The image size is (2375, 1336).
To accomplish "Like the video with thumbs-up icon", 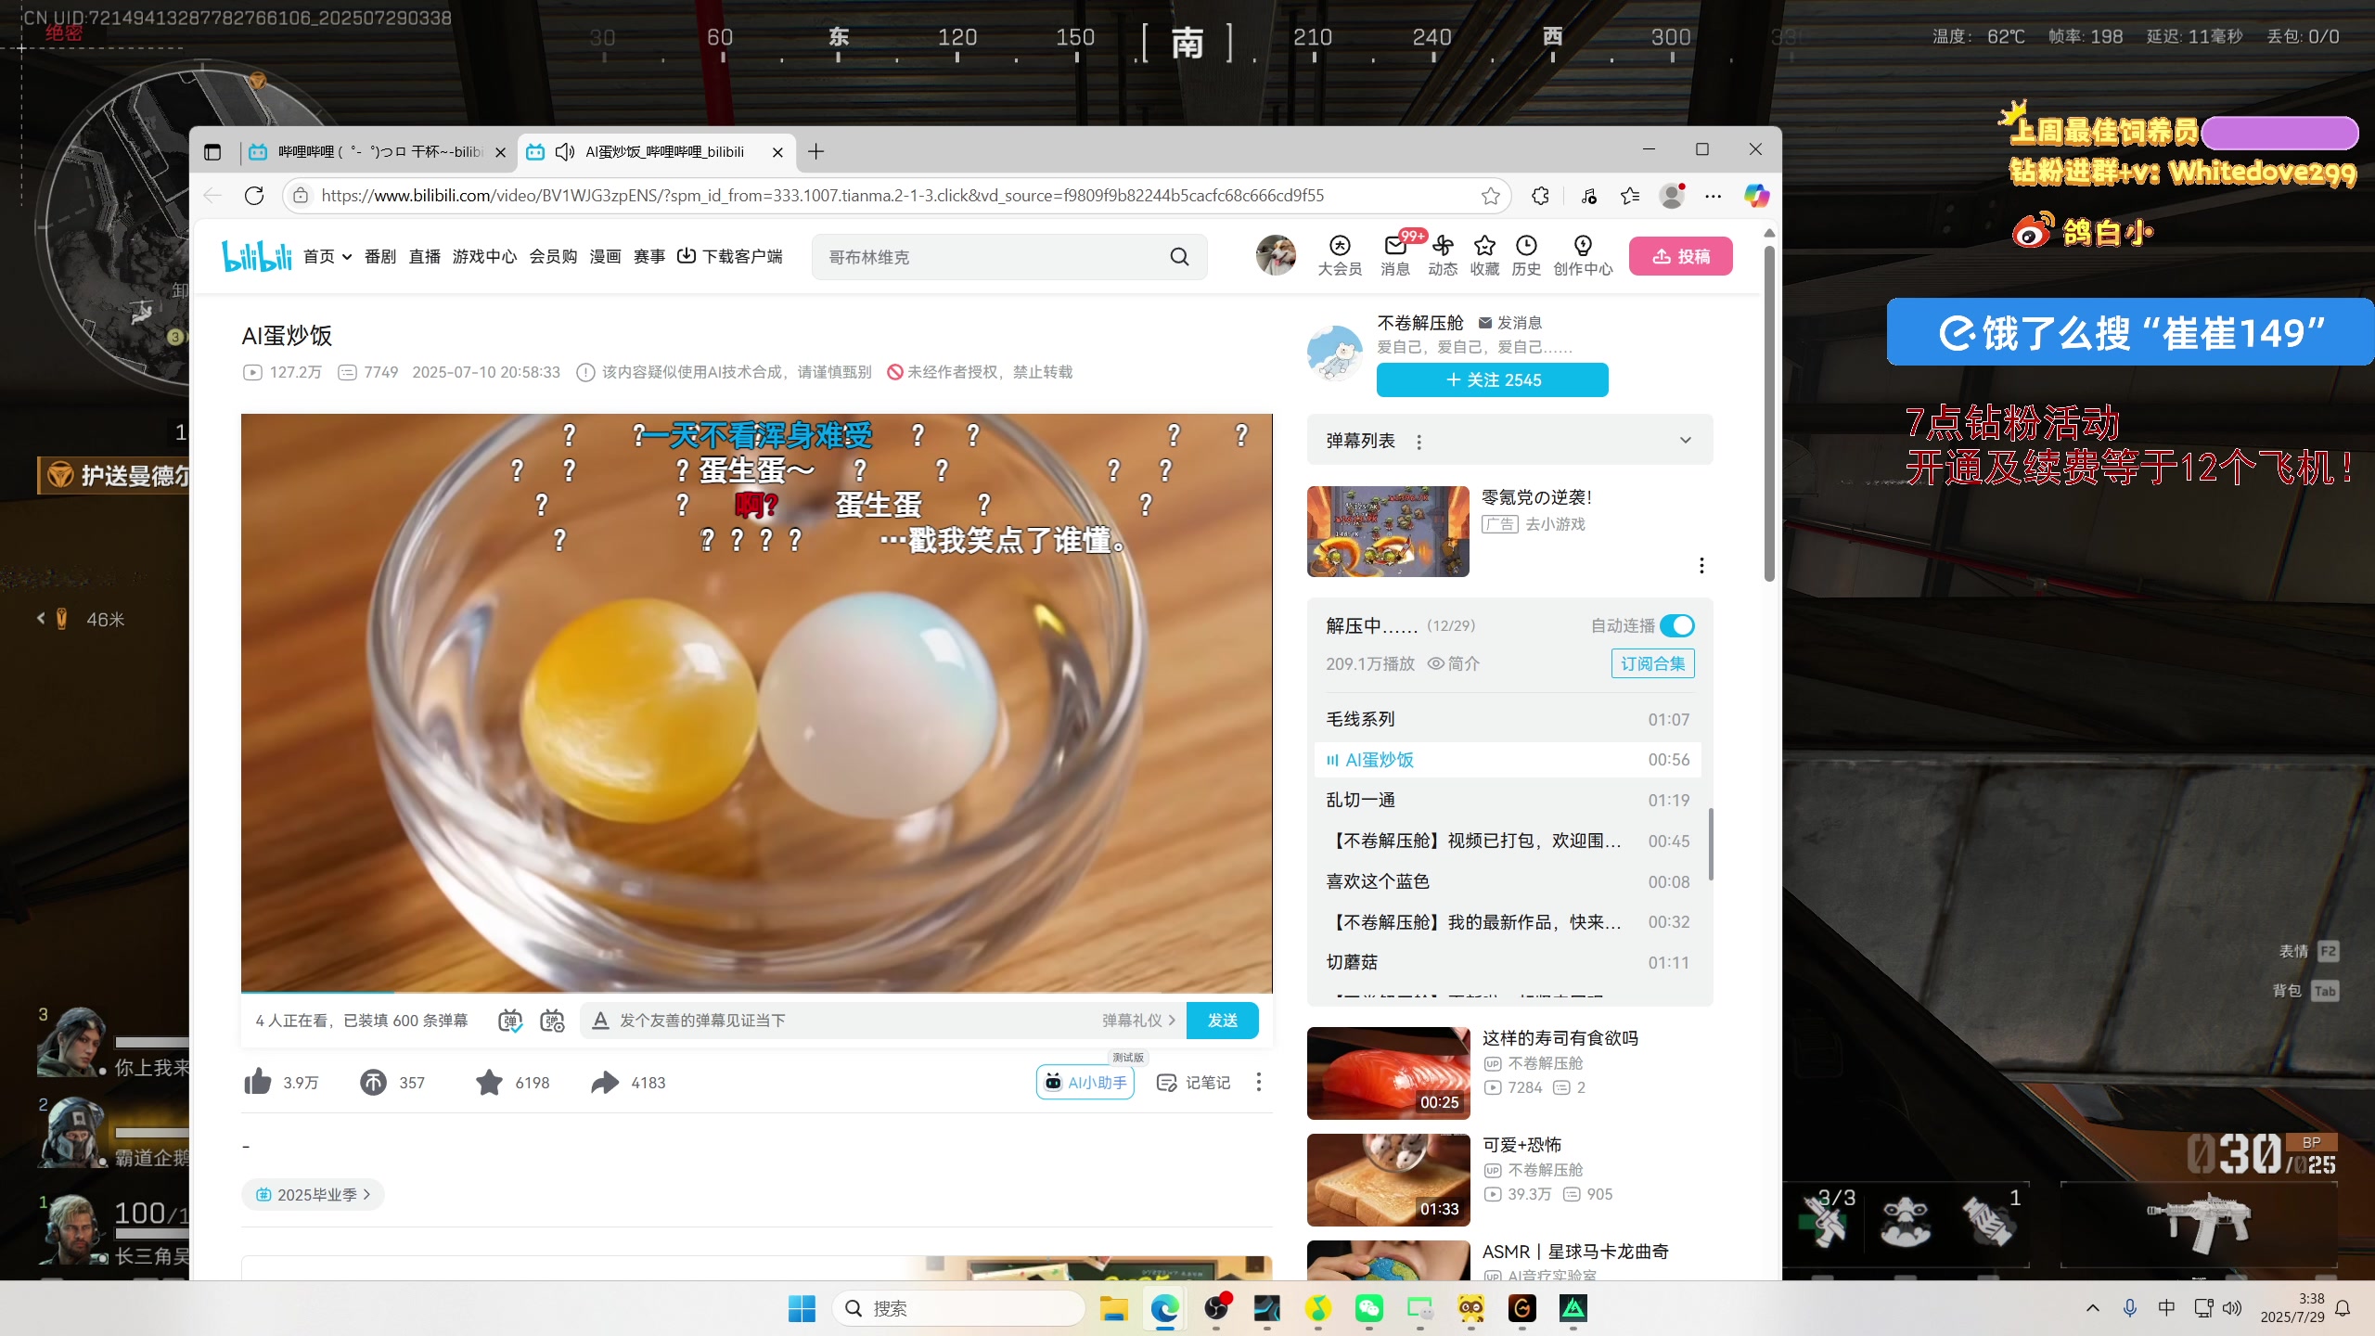I will click(x=258, y=1082).
